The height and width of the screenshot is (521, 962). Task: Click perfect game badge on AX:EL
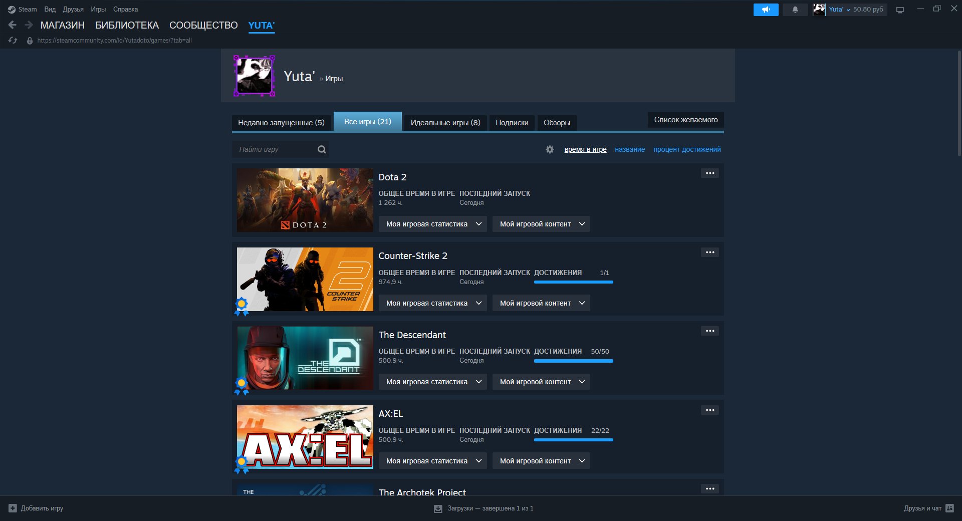[242, 464]
